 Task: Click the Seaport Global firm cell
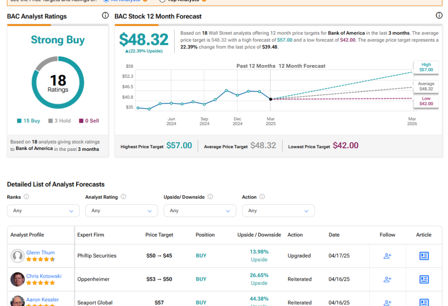pos(95,303)
